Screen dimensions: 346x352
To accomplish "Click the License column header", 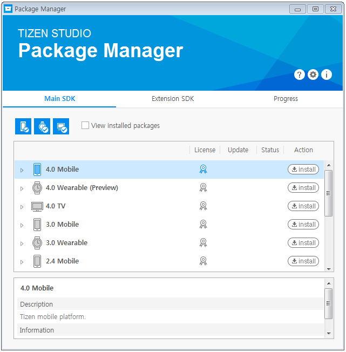I will (x=205, y=150).
